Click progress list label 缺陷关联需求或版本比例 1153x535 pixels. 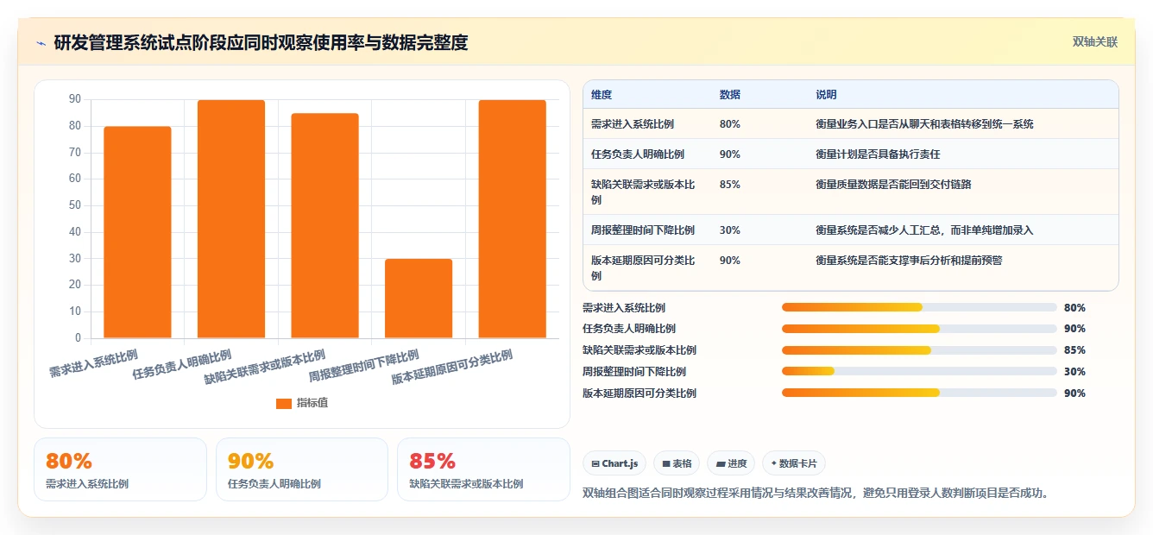pyautogui.click(x=640, y=350)
